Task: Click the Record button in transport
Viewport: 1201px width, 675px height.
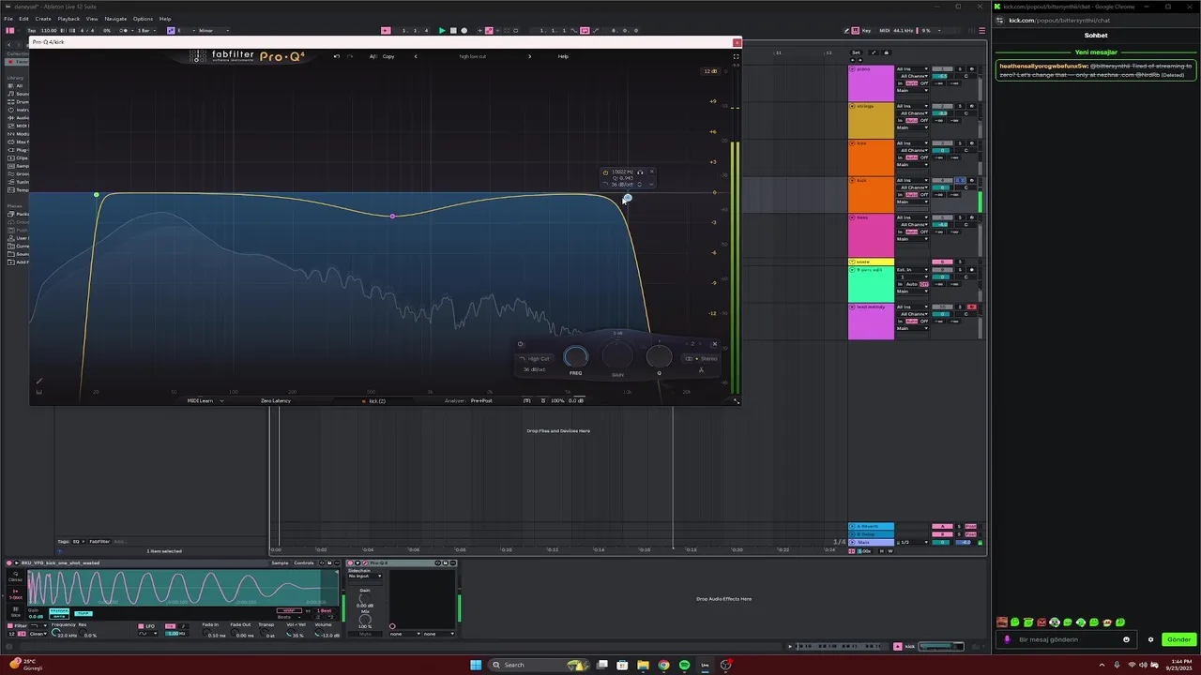Action: tap(464, 30)
